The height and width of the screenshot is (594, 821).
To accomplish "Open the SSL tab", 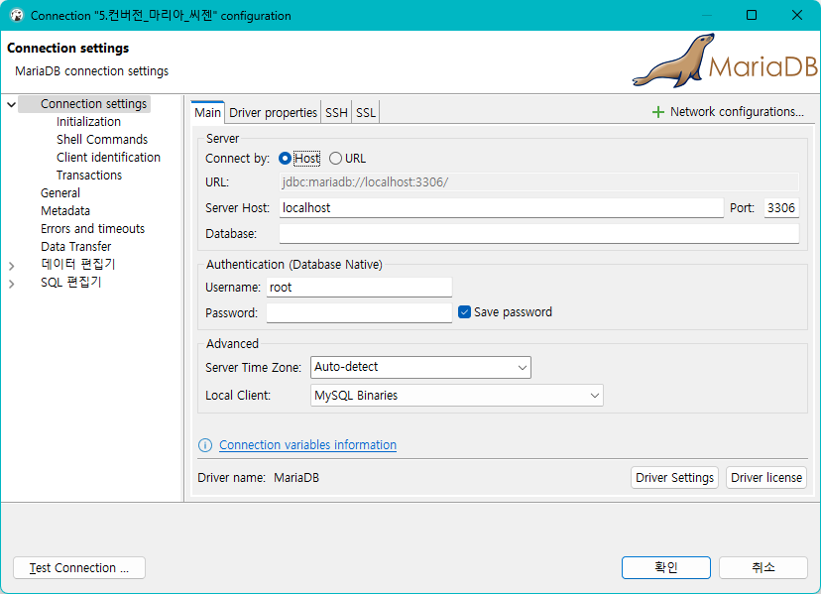I will pyautogui.click(x=366, y=113).
